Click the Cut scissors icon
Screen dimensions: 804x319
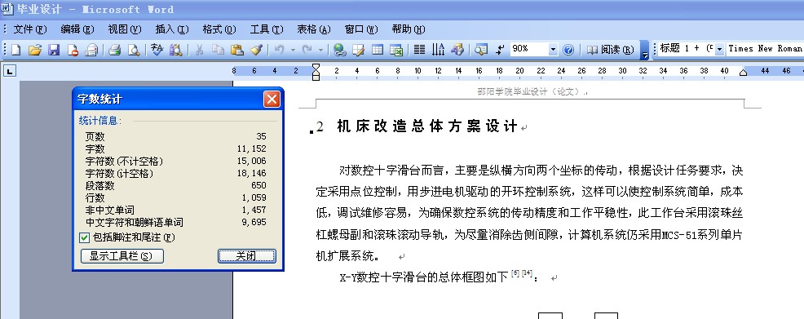[199, 50]
